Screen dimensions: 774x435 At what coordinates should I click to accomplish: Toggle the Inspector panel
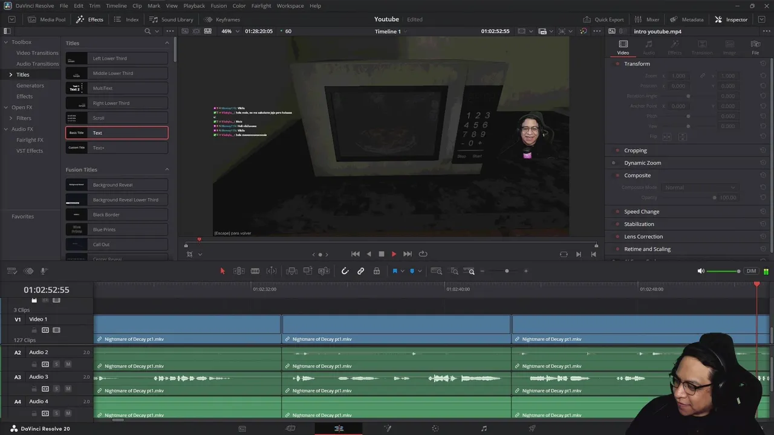pyautogui.click(x=731, y=19)
